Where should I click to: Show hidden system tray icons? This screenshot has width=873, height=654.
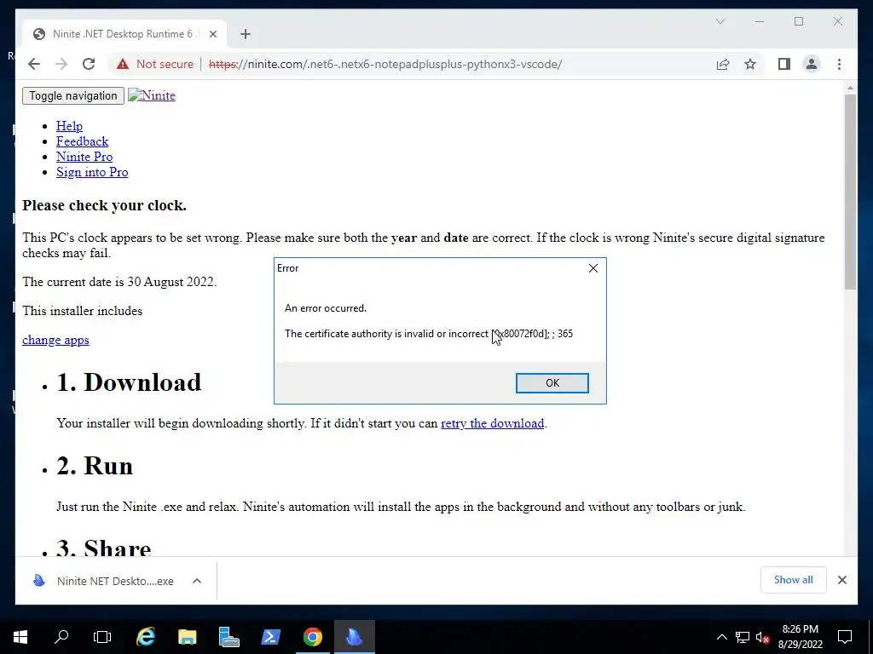pyautogui.click(x=721, y=637)
